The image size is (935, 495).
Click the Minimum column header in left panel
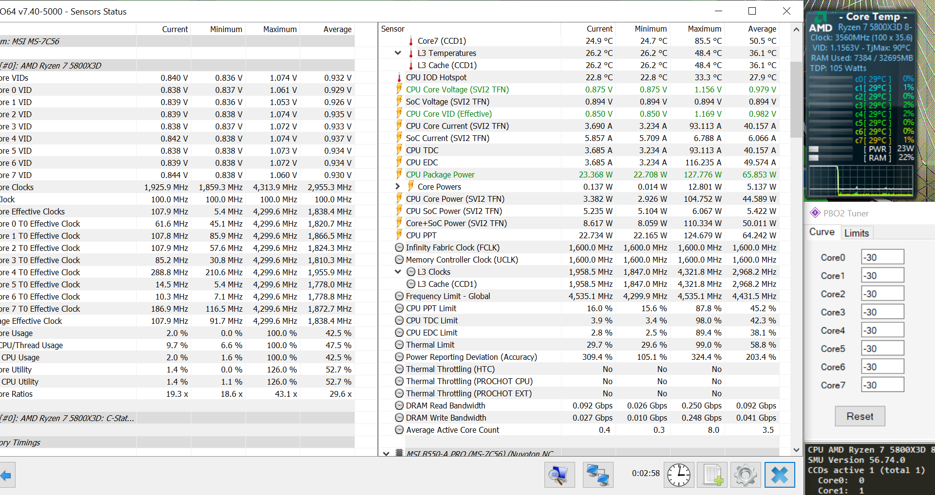coord(226,29)
